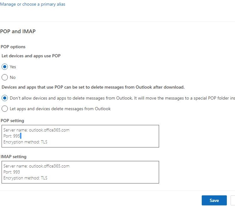Viewport: 235px width, 206px height.
Task: Click POP setting Server name line
Action: 36,130
